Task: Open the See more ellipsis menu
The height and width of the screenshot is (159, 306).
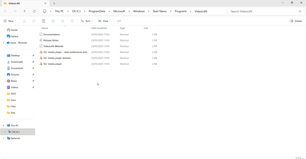Action: coord(119,21)
